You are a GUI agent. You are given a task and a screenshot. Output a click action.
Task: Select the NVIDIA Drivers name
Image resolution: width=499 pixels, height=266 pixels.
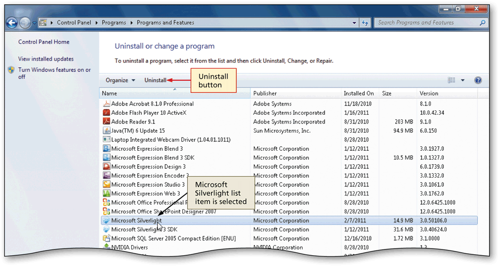click(130, 247)
